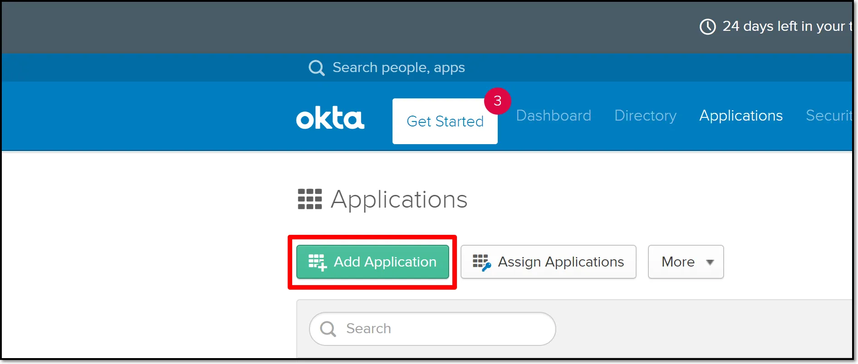Focus the applications list Search field
Image resolution: width=858 pixels, height=364 pixels.
click(x=432, y=329)
